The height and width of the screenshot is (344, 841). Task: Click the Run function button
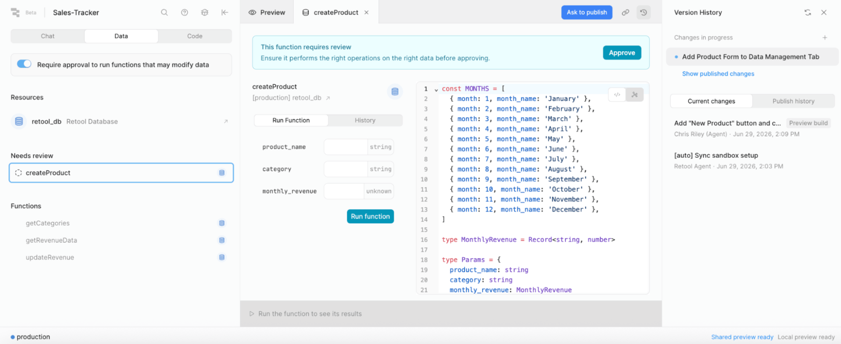click(371, 217)
